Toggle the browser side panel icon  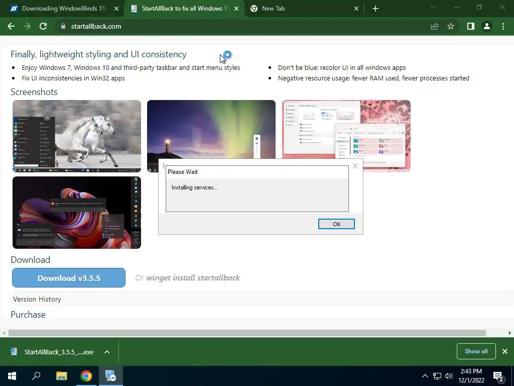471,26
